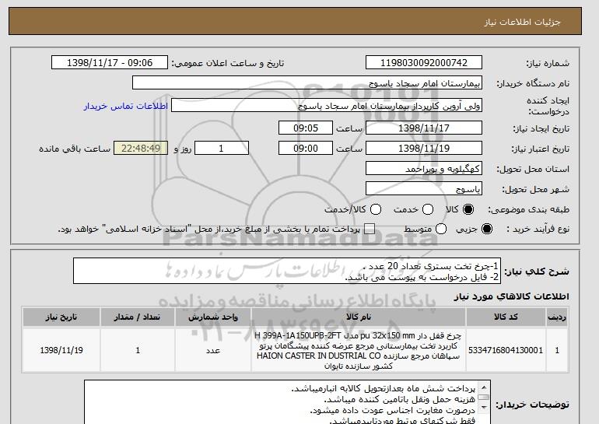This screenshot has width=599, height=424.
Task: Click the remaining days field showing 1
Action: click(x=222, y=149)
